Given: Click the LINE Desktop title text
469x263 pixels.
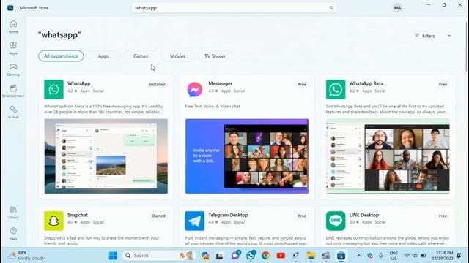Looking at the screenshot, I should coord(364,215).
